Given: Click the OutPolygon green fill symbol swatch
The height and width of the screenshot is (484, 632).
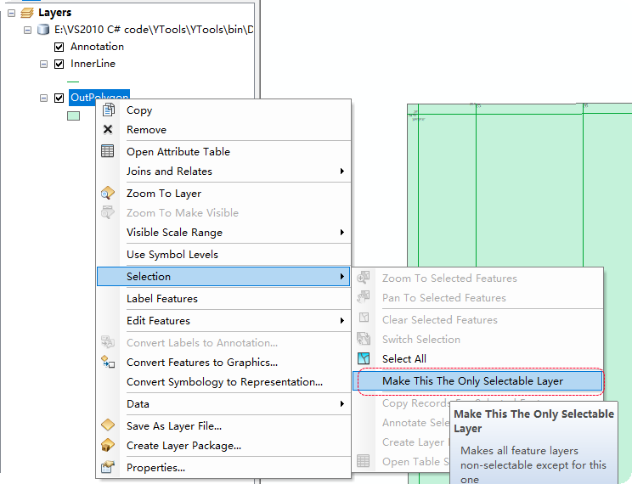Looking at the screenshot, I should (x=73, y=115).
